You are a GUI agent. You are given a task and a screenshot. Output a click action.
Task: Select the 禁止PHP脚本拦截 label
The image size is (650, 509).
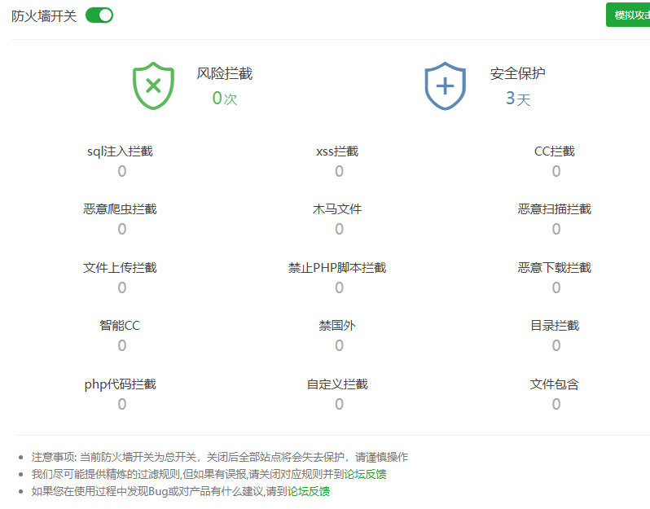click(337, 267)
